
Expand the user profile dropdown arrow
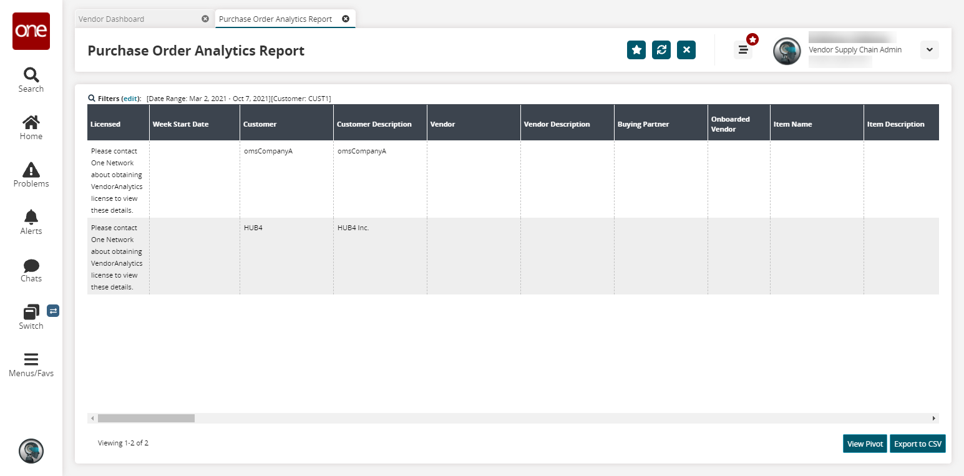point(929,50)
